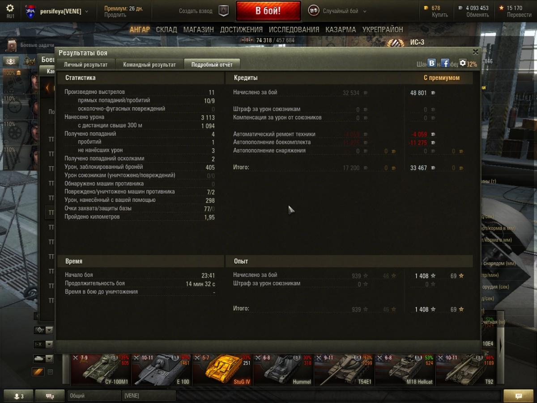Click the platoon star shield icon
The width and height of the screenshot is (537, 403).
pyautogui.click(x=223, y=11)
